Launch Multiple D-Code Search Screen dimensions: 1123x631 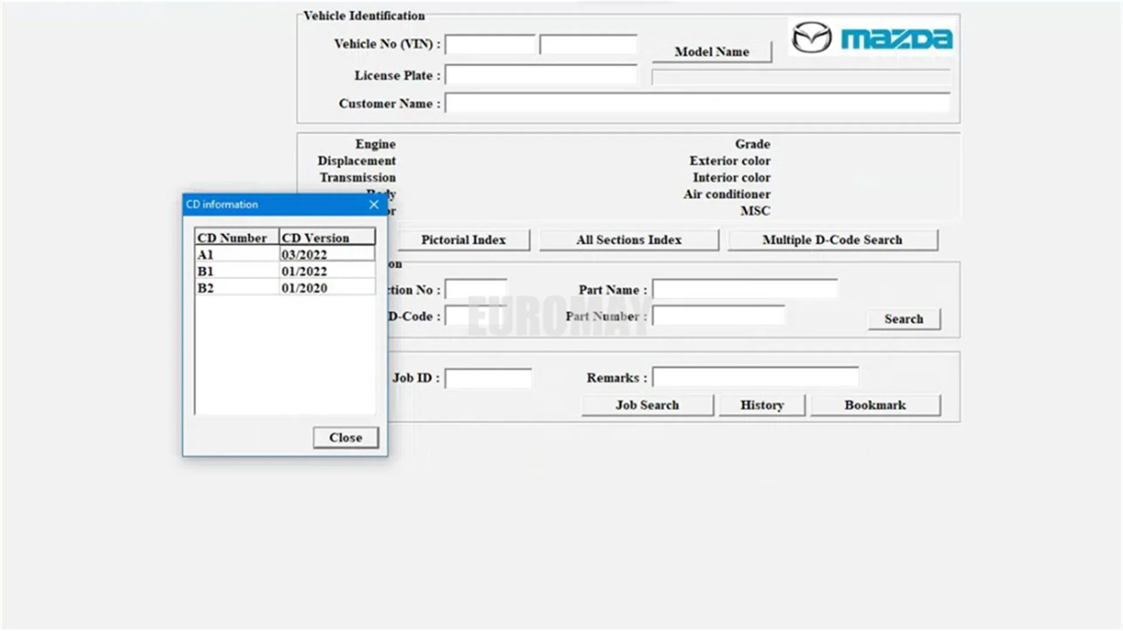coord(832,240)
